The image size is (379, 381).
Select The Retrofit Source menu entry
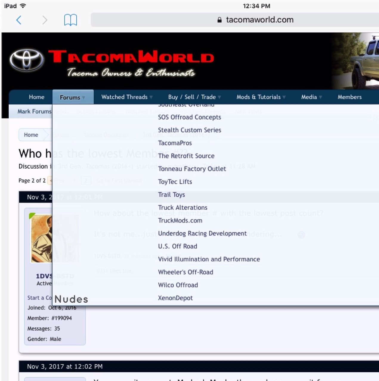[x=186, y=156]
